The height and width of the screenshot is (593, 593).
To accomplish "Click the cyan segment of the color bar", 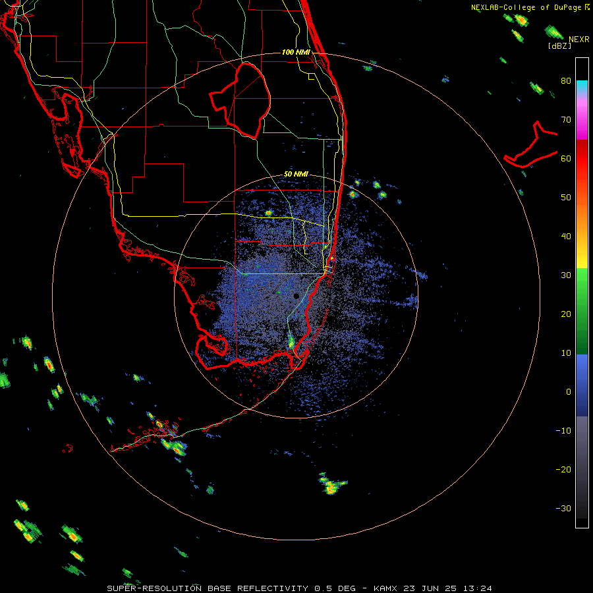I will [x=582, y=87].
